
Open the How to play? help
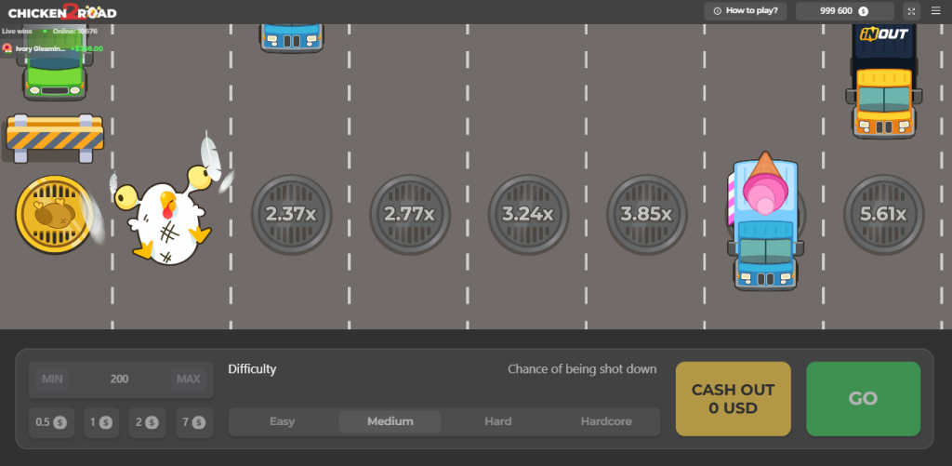(745, 11)
